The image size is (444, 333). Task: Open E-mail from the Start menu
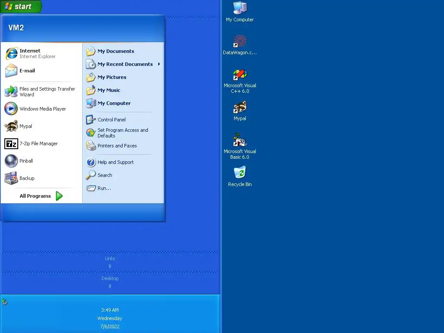pos(42,71)
